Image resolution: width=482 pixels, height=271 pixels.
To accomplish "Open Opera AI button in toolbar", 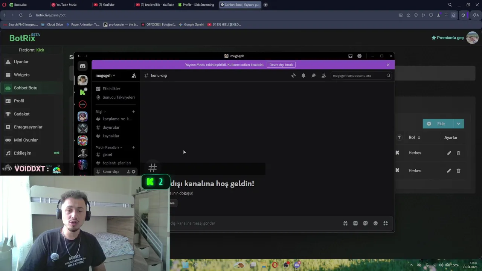I will tap(476, 15).
